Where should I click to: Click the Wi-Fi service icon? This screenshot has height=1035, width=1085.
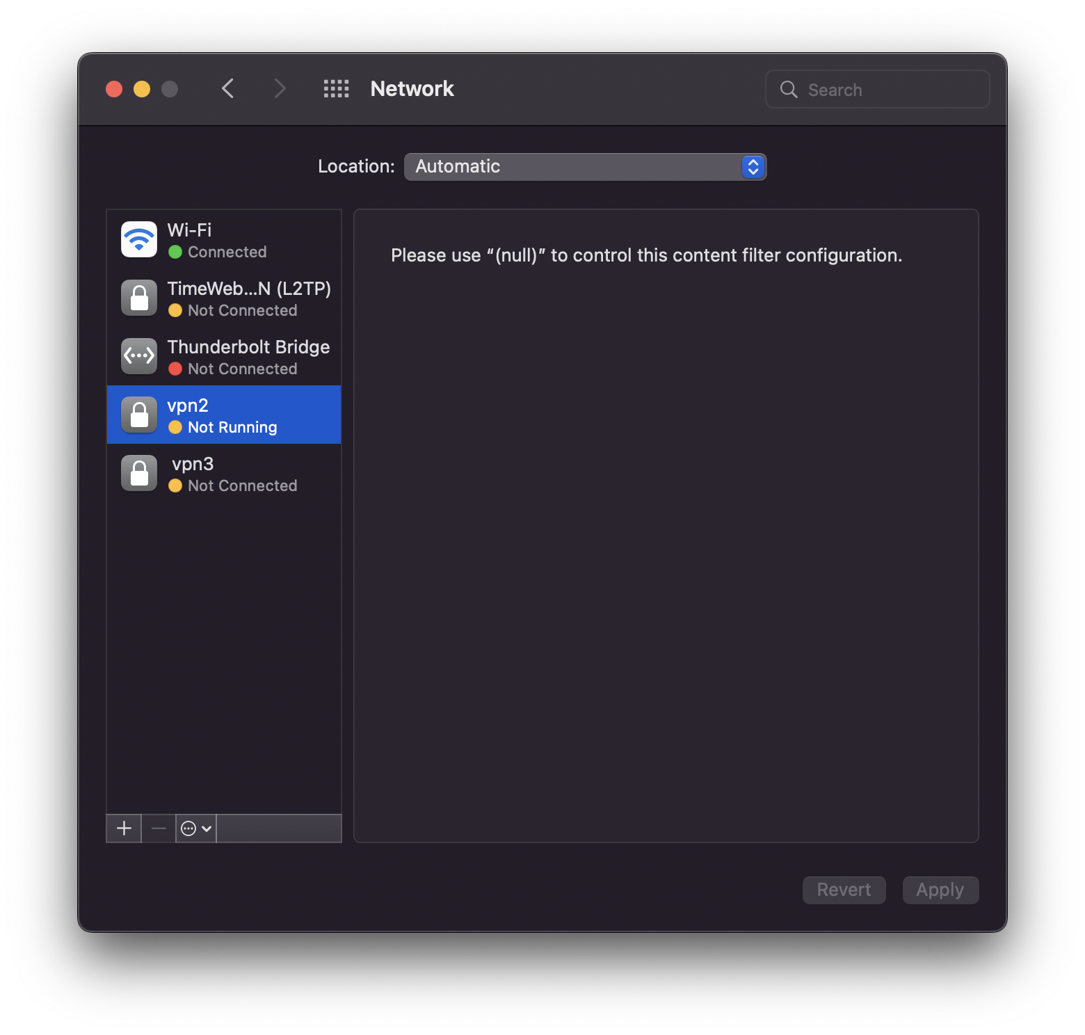click(139, 239)
